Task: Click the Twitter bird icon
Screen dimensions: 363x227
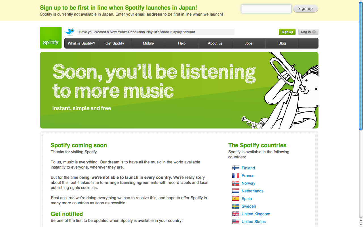Action: (x=69, y=31)
